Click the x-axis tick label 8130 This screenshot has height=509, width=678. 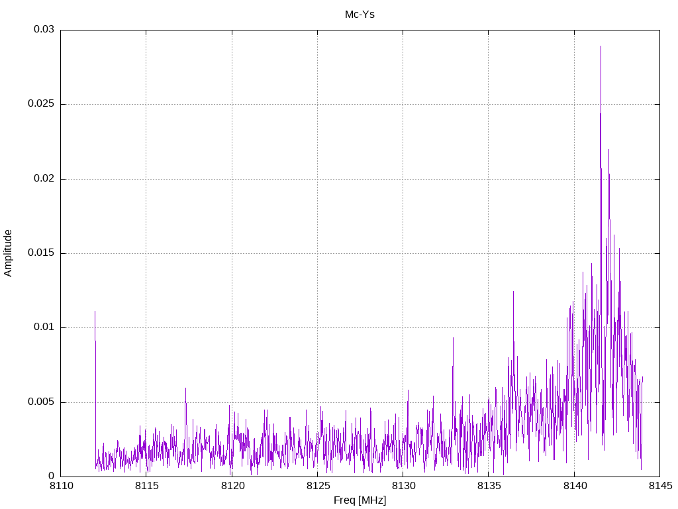tap(403, 486)
